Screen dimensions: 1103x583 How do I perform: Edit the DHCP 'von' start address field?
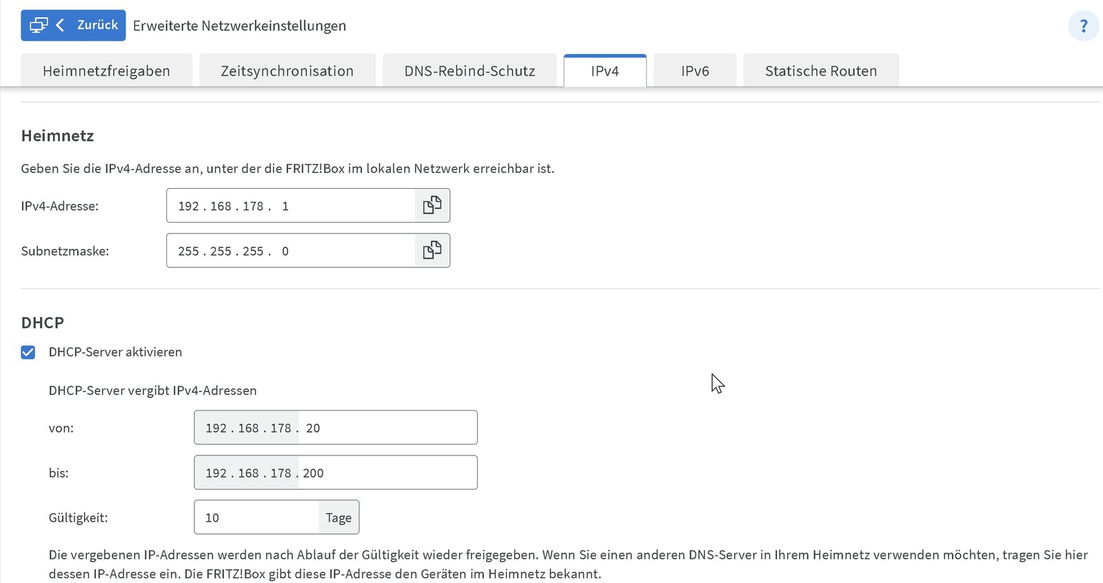point(336,427)
